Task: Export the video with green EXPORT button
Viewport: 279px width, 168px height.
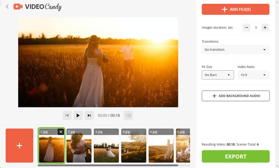Action: pos(236,156)
